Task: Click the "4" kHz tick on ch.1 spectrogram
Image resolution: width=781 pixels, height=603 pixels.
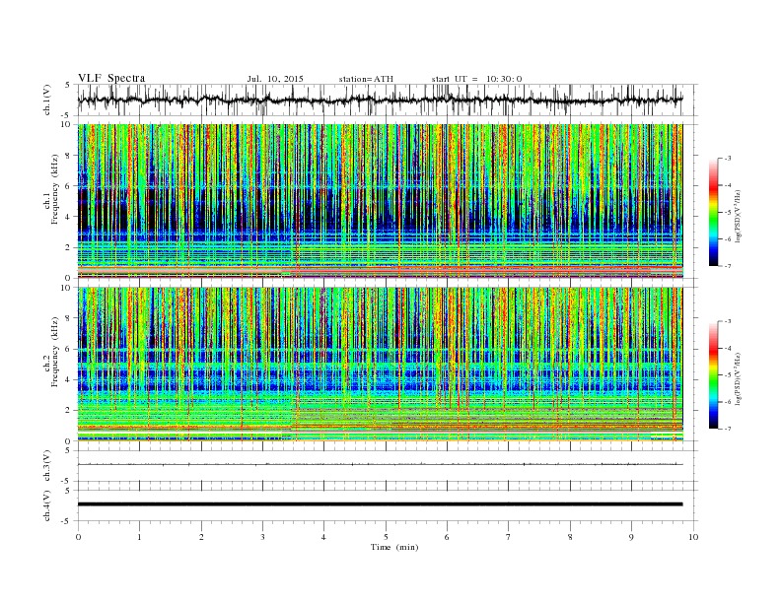Action: (69, 217)
